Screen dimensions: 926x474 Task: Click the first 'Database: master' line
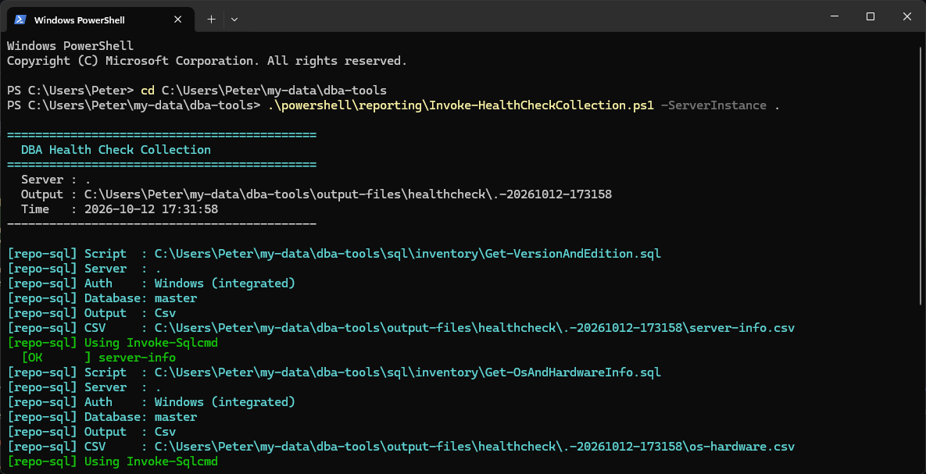coord(102,298)
